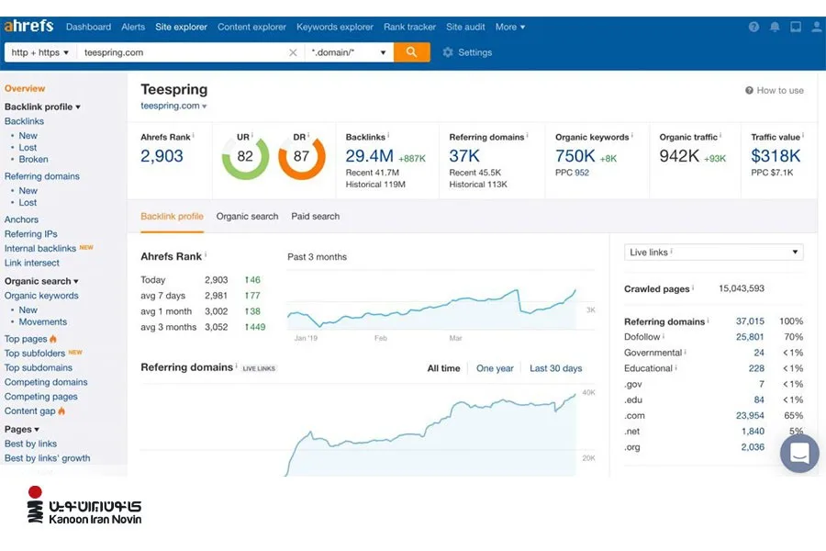Show One year referring domains
826x551 pixels.
click(x=495, y=368)
